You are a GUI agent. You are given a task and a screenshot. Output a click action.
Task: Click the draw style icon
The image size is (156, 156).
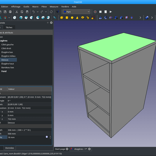coord(5,18)
